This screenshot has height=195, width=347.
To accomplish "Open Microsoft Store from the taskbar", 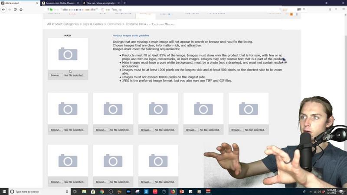I will pos(93,192).
